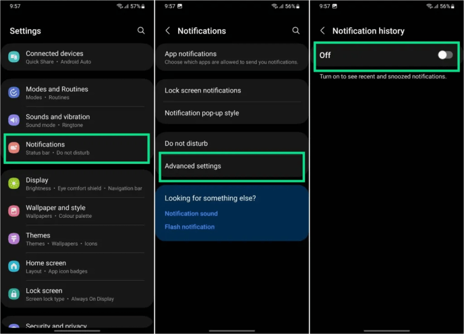Tap the Themes icon
Viewport: 464px width, 334px height.
pos(14,239)
